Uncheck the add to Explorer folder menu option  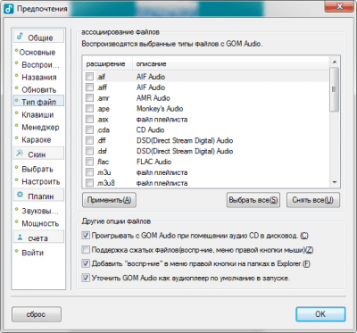pyautogui.click(x=86, y=263)
